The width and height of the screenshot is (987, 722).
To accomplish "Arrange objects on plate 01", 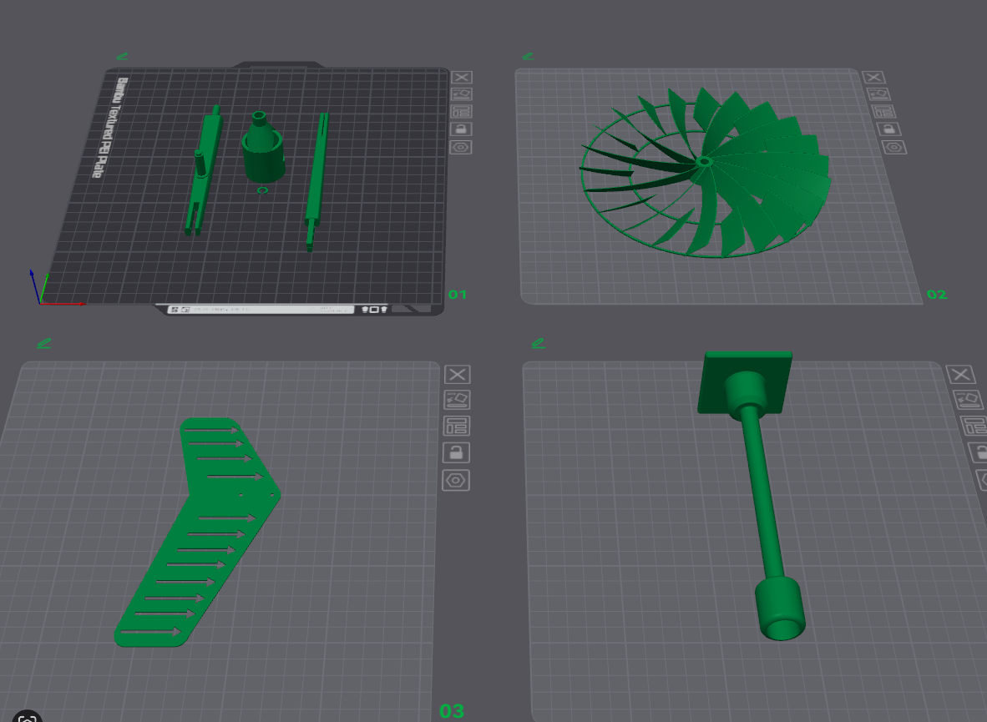I will coord(462,111).
